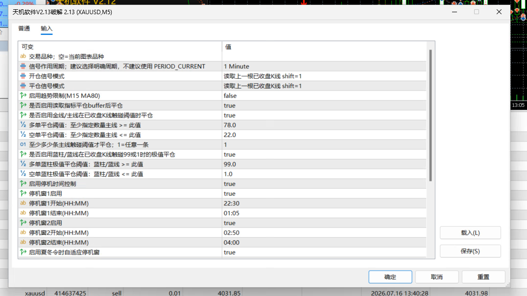The image size is (527, 296).
Task: Click the bool icon beside 是否启用读取指标平仓buffer后平仓
Action: pyautogui.click(x=23, y=105)
